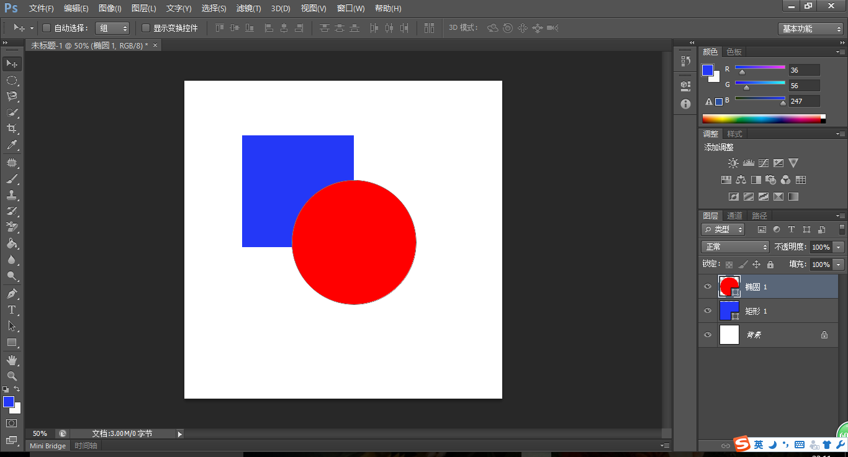The height and width of the screenshot is (457, 848).
Task: Select the Paint Bucket tool
Action: [x=12, y=243]
